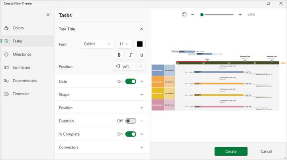Open the Calibri font dropdown
Screen dimensions: 287x160
pos(97,44)
